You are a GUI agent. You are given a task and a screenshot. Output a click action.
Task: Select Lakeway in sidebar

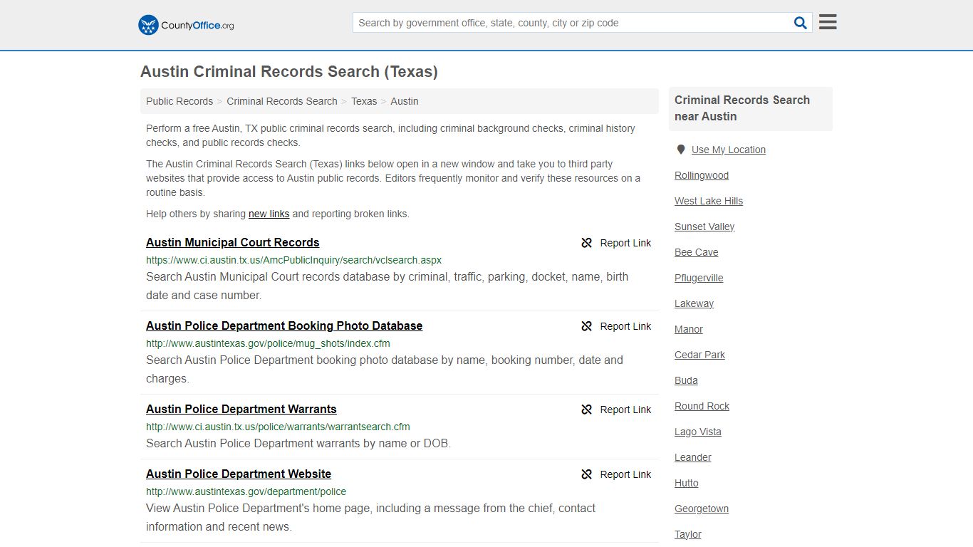(x=694, y=303)
